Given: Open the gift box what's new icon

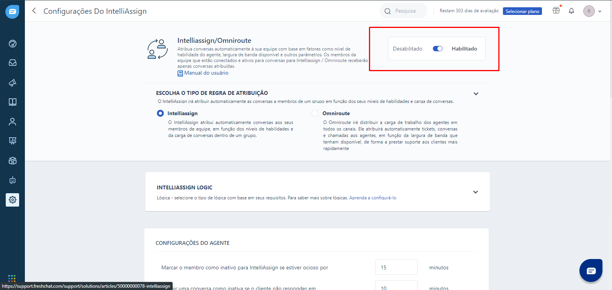Looking at the screenshot, I should point(556,11).
